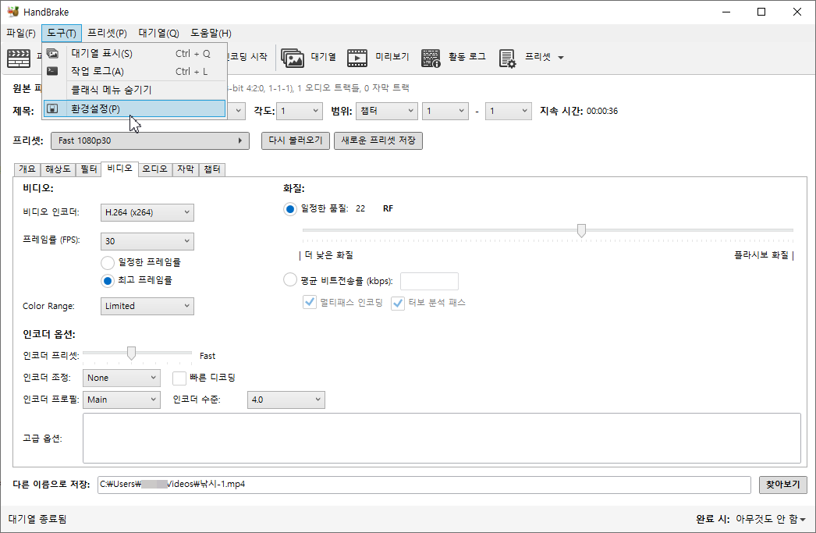Open the 프레임률 (FPS) dropdown
Image resolution: width=816 pixels, height=533 pixels.
click(x=147, y=241)
